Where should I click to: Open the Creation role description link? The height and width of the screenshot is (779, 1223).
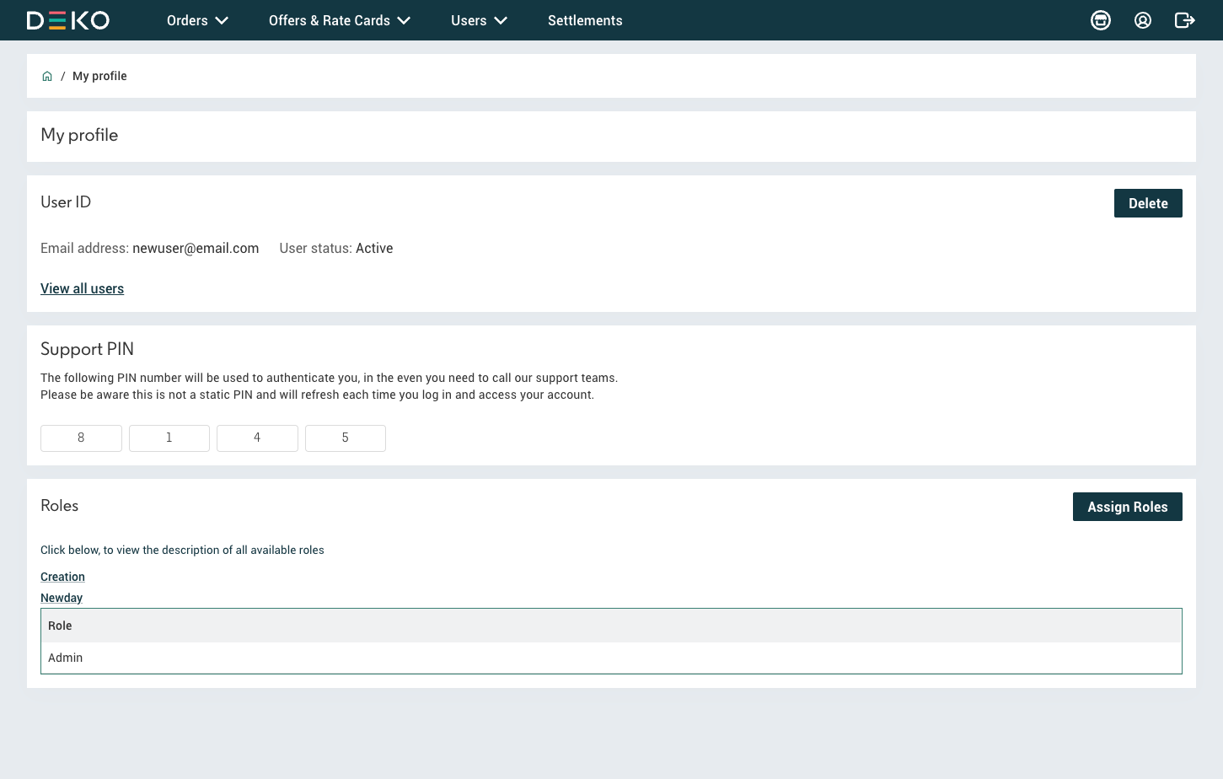pyautogui.click(x=62, y=577)
